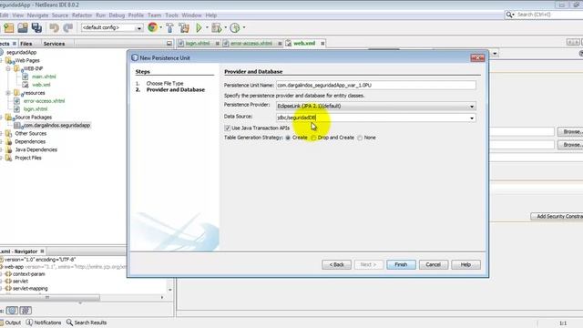Select com.dargalindos.seguridadapp package node

[x=56, y=126]
